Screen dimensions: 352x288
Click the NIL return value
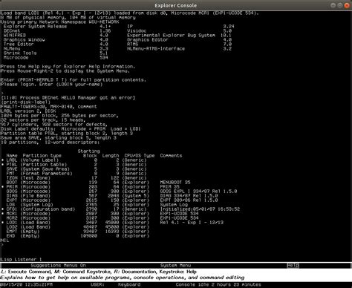click(x=4, y=240)
